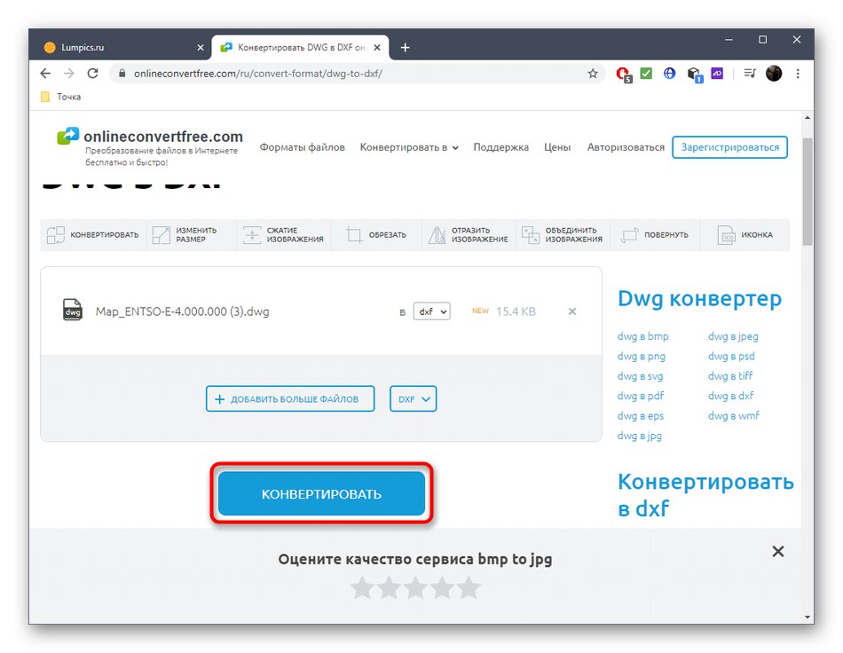This screenshot has width=843, height=653.
Task: Click the big Конвертировать button
Action: coord(321,493)
